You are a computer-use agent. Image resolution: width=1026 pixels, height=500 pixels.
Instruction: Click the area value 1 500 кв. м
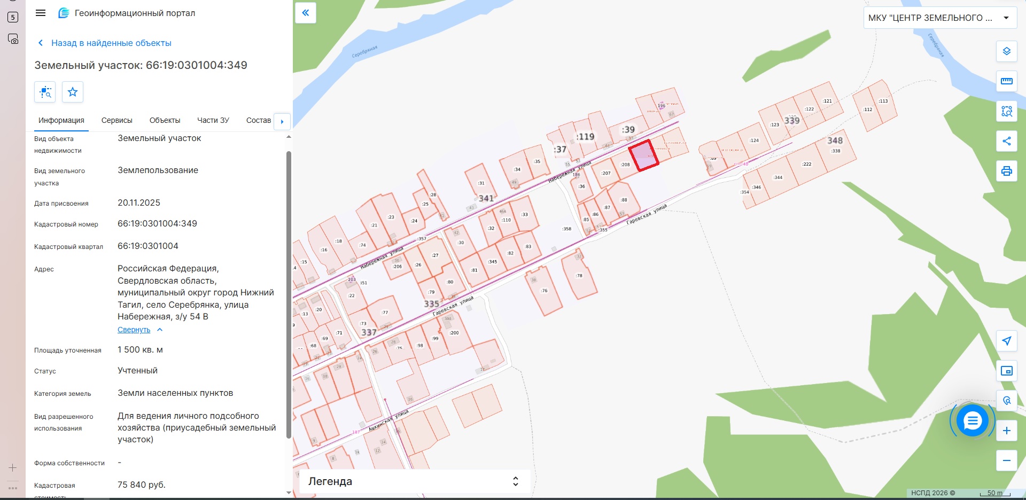coord(140,350)
